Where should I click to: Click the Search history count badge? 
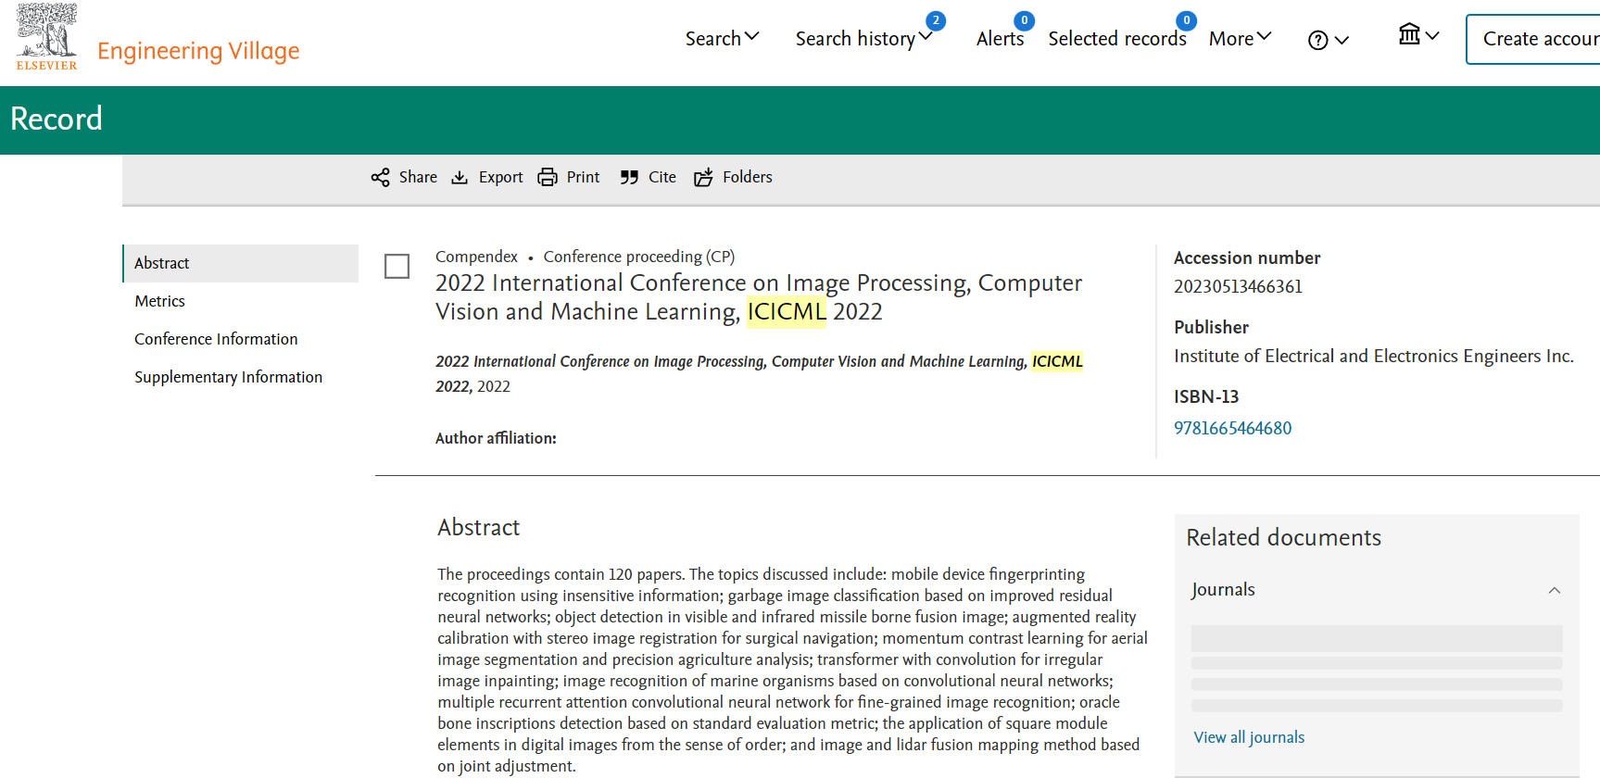[936, 20]
